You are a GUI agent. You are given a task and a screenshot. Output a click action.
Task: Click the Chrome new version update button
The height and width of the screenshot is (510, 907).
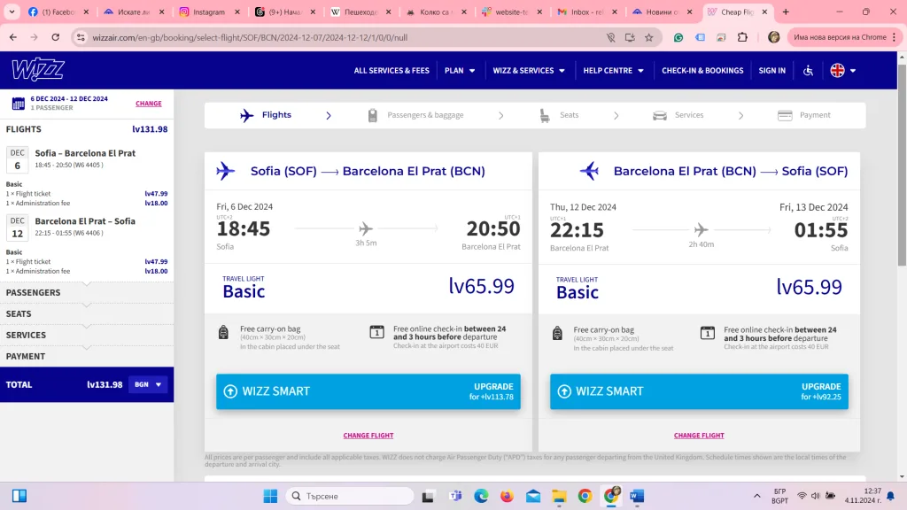(844, 37)
